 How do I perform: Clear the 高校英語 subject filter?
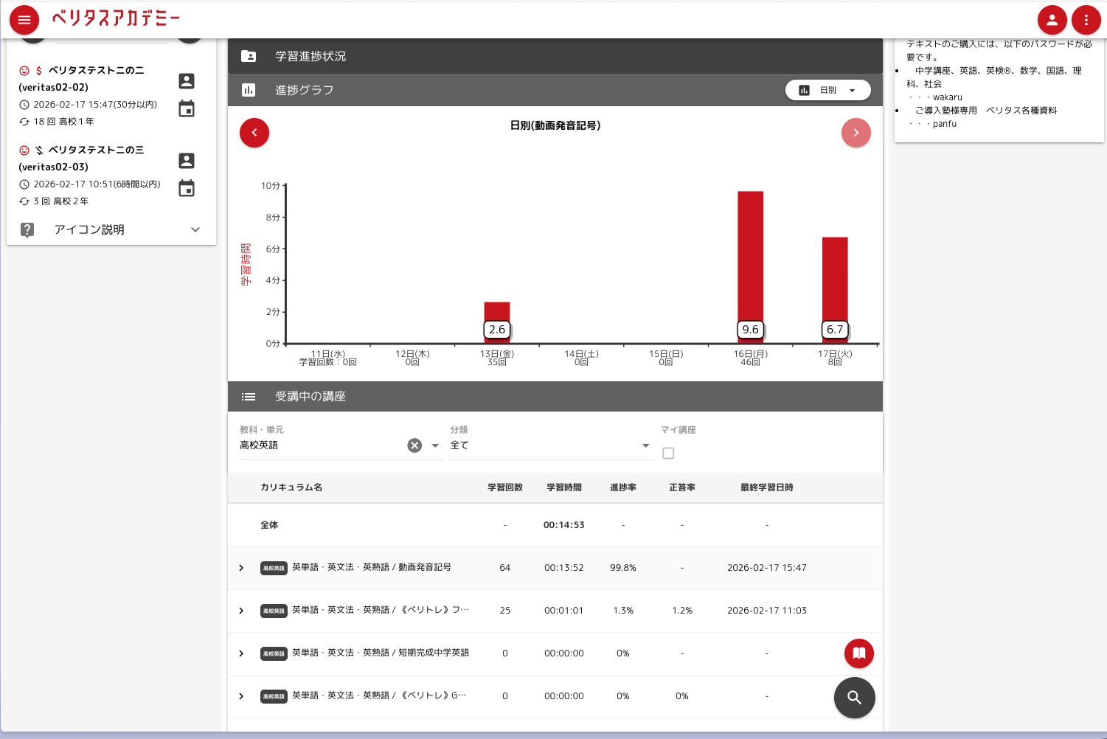click(414, 445)
